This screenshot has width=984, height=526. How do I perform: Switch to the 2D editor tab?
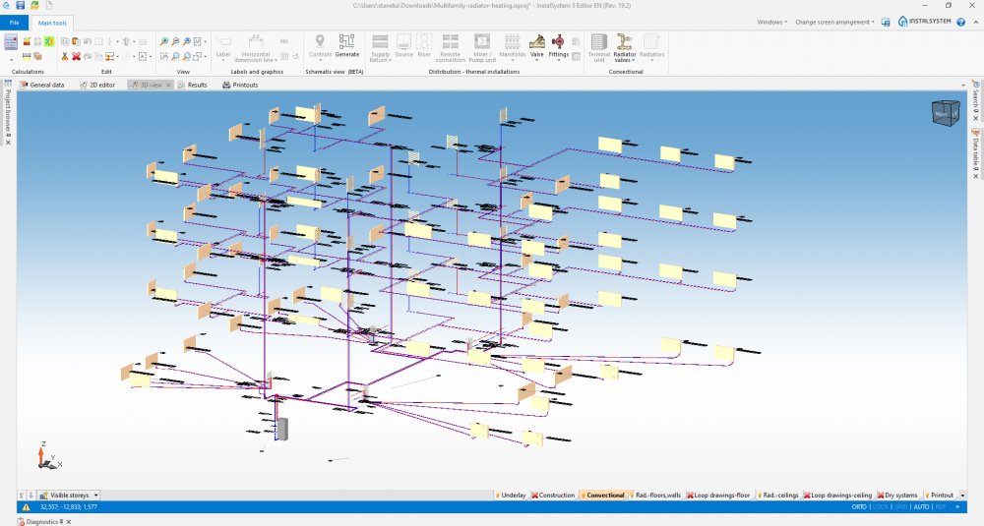(97, 85)
